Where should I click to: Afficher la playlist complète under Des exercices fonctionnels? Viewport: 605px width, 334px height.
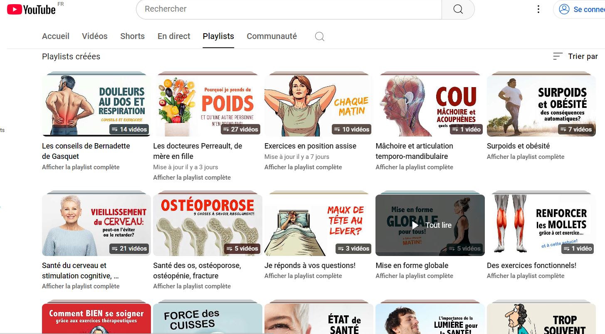click(526, 276)
